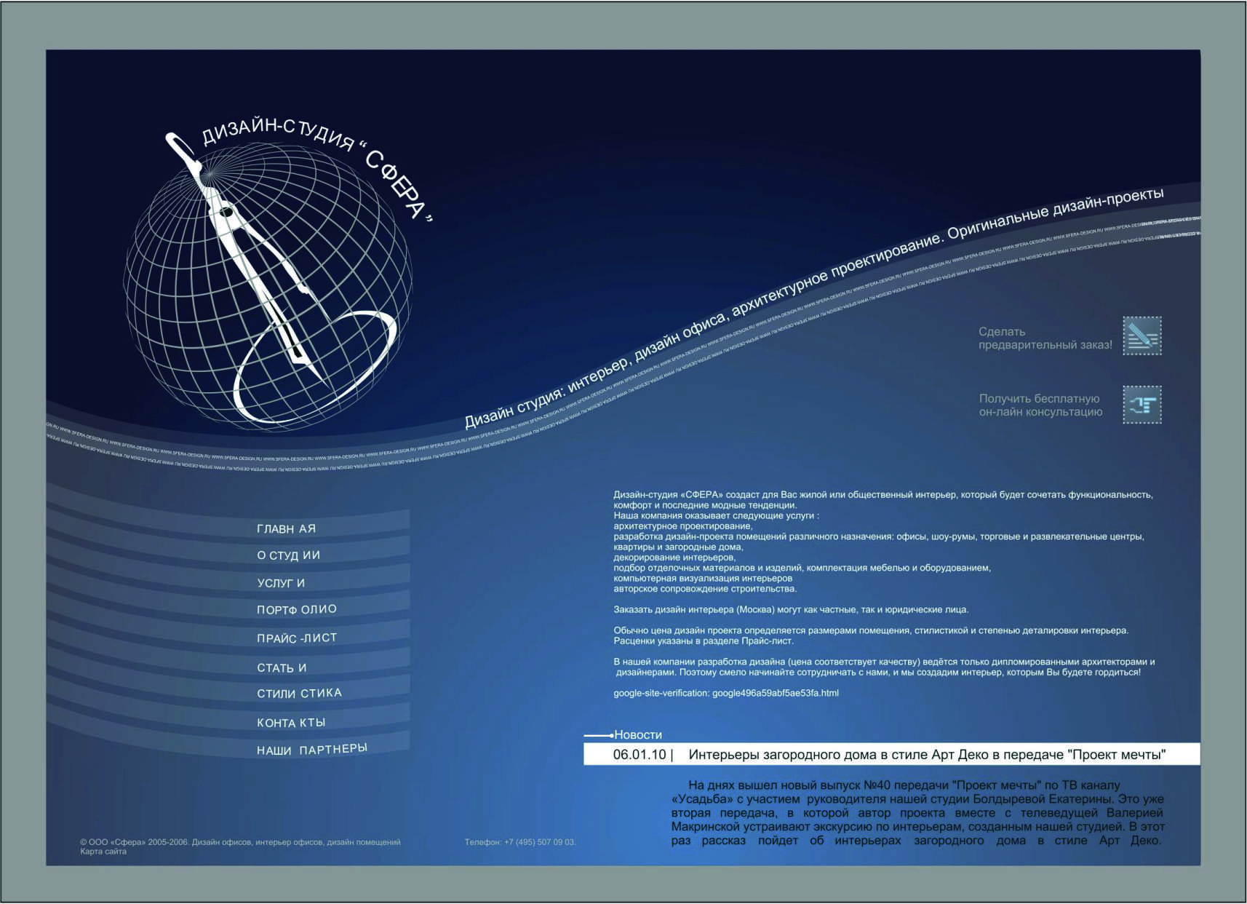Click the line 'Заказать дизайн интерьера (Москва)'
1247x904 pixels.
[791, 609]
